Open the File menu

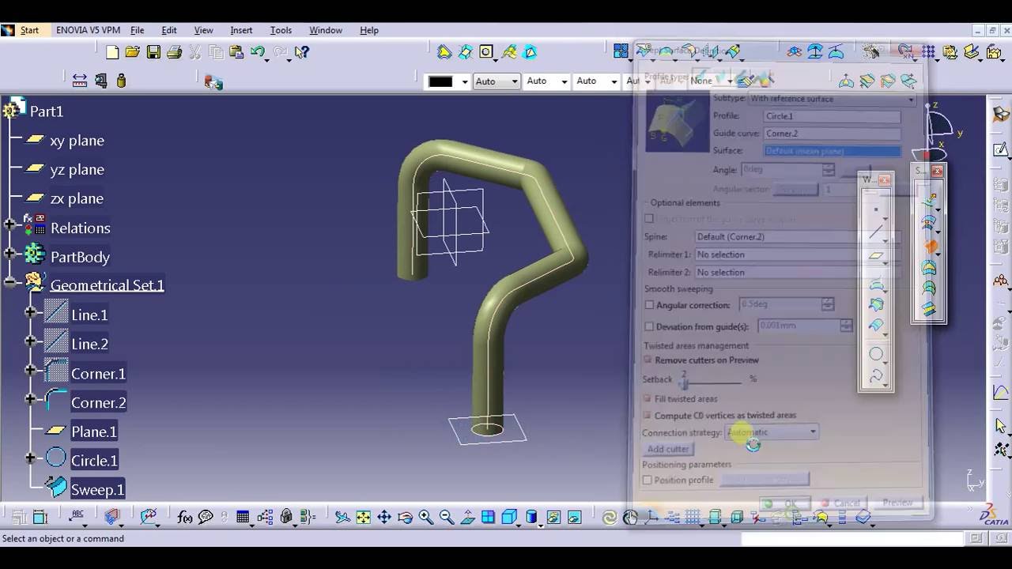[x=137, y=30]
